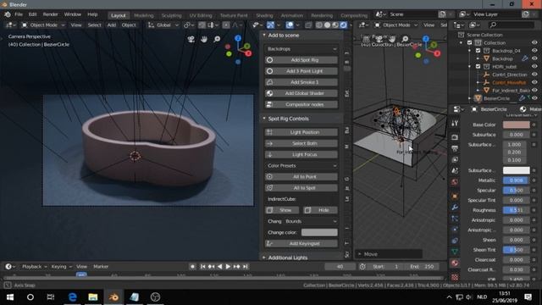Open the Material properties tab
This screenshot has height=305, width=542.
click(455, 263)
